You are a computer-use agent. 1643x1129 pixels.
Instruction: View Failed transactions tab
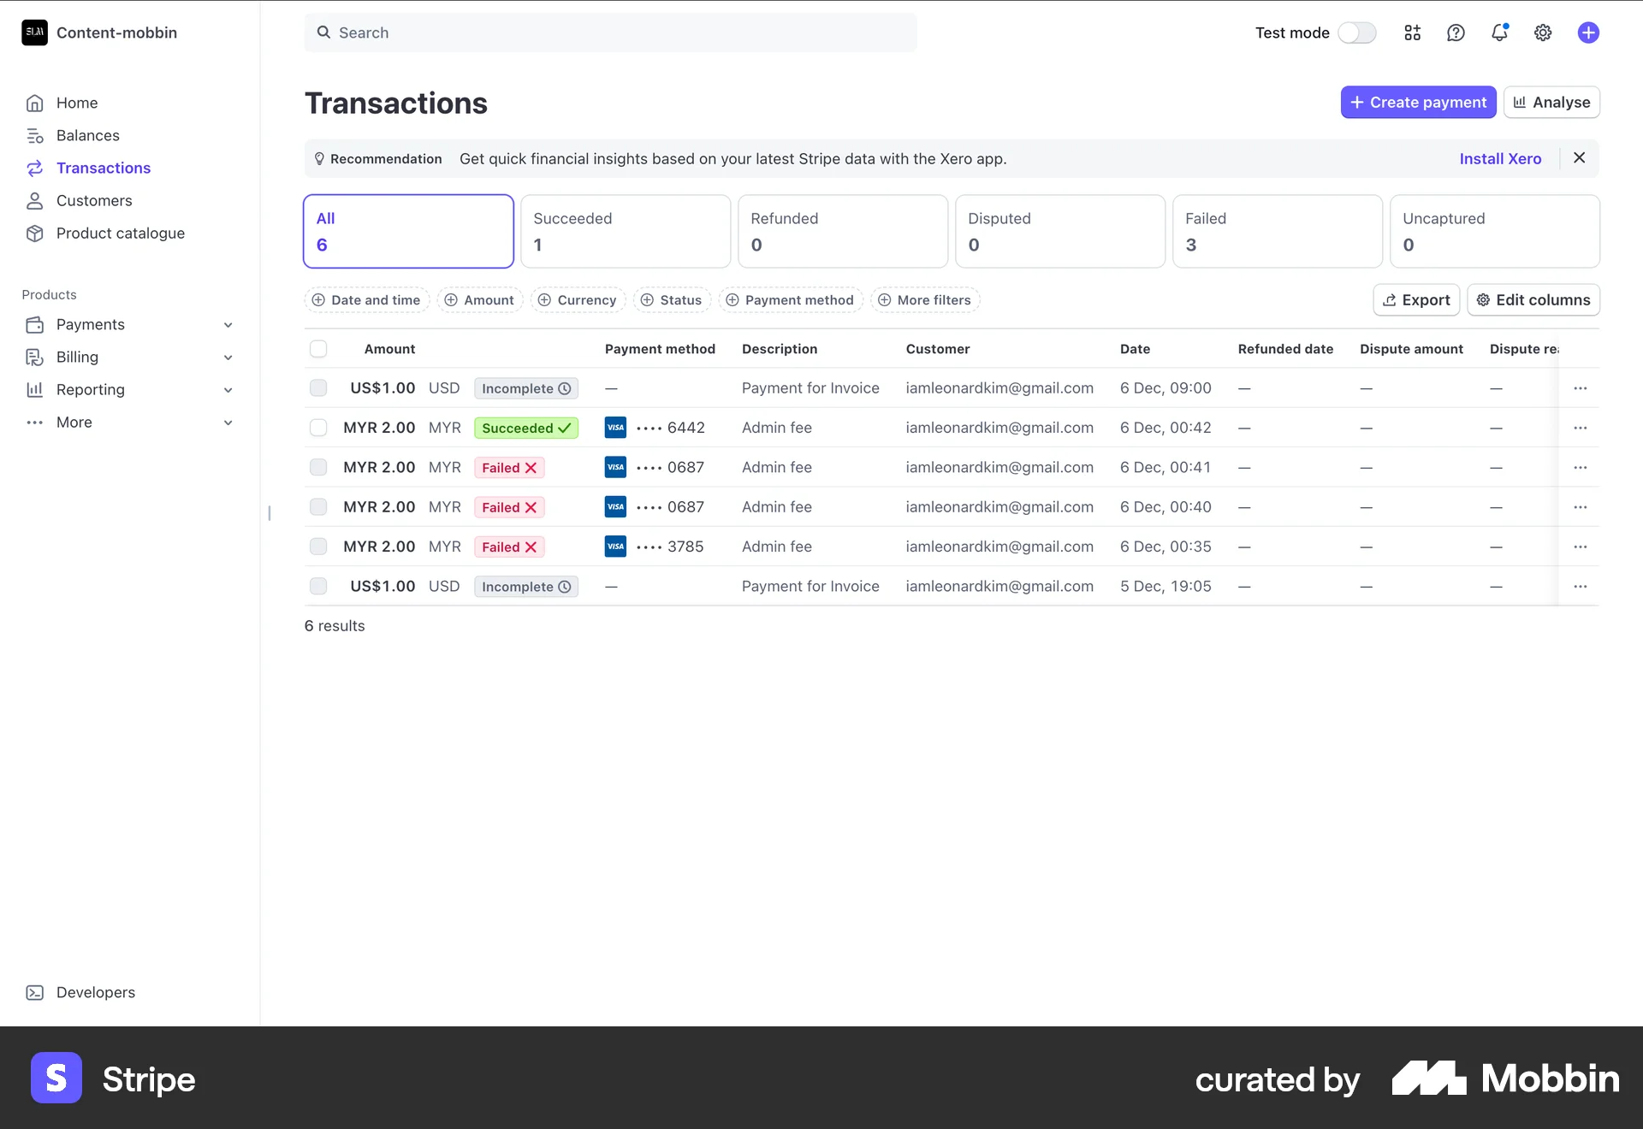point(1277,231)
